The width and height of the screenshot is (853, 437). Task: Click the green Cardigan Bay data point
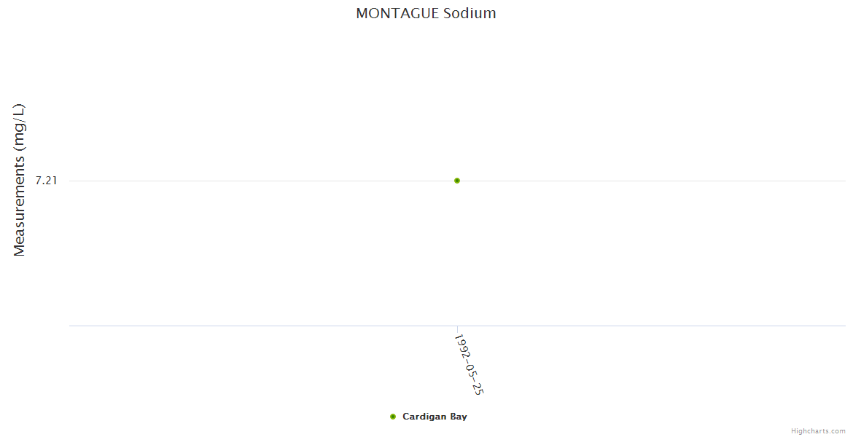pos(456,181)
